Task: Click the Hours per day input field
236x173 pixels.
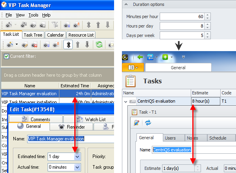Action: coord(181,26)
